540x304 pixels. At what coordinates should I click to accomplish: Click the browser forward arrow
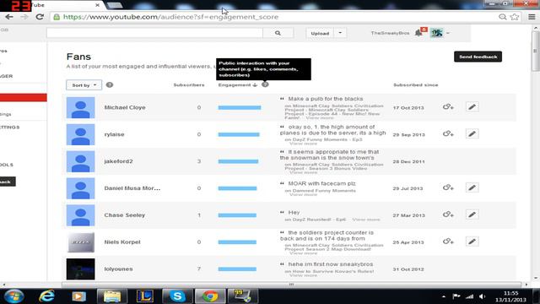(x=24, y=17)
